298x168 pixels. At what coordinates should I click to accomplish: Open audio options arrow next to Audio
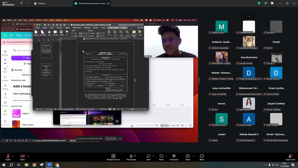[13, 156]
